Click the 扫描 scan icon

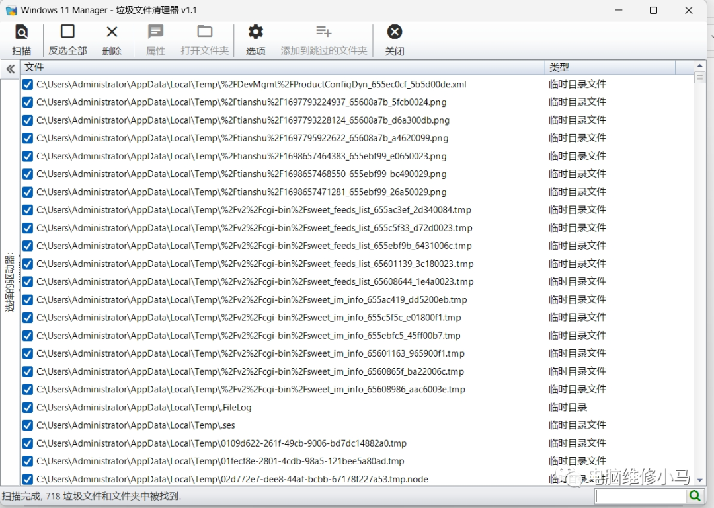(x=21, y=32)
